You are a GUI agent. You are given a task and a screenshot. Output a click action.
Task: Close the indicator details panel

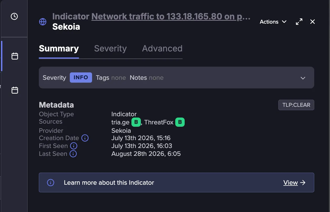tap(312, 22)
